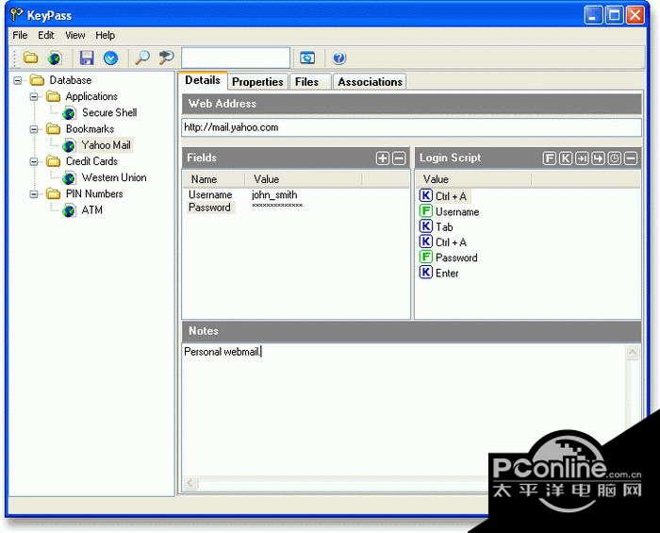Click the KeyPass keys icon in title bar
Image resolution: width=660 pixels, height=533 pixels.
17,15
